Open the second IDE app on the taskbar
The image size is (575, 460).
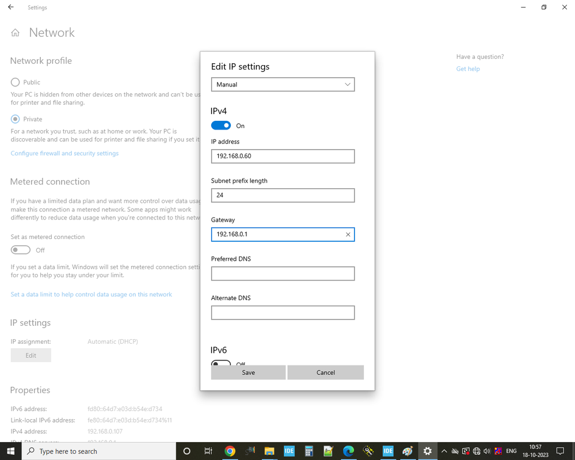pos(388,451)
